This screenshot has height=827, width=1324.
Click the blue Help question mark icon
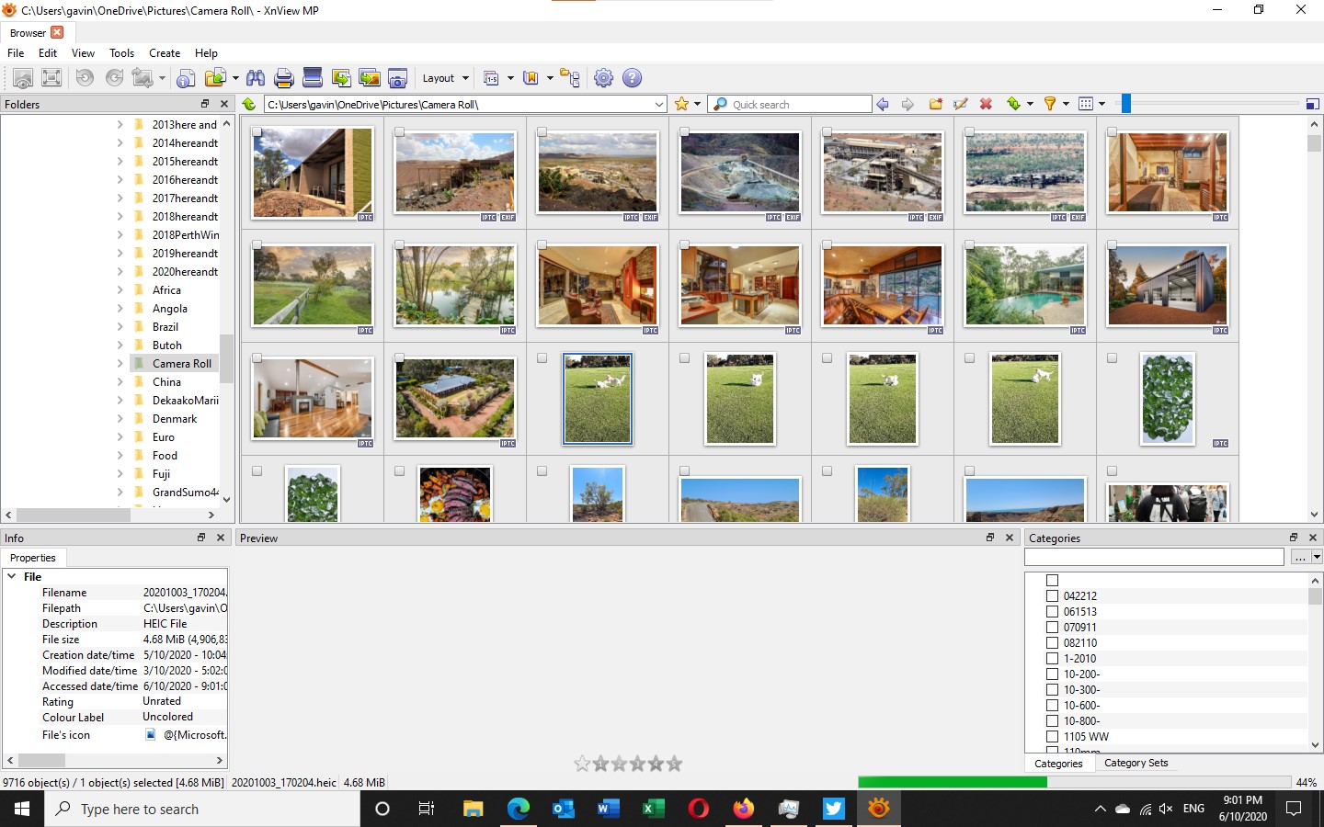(x=632, y=78)
